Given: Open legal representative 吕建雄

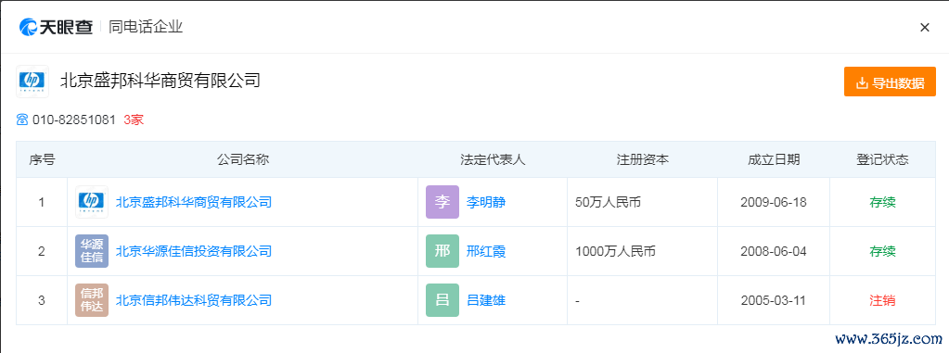Looking at the screenshot, I should (x=486, y=300).
